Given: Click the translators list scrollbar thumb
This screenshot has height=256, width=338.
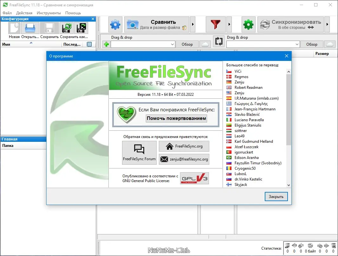Looking at the screenshot, I should pyautogui.click(x=289, y=109).
